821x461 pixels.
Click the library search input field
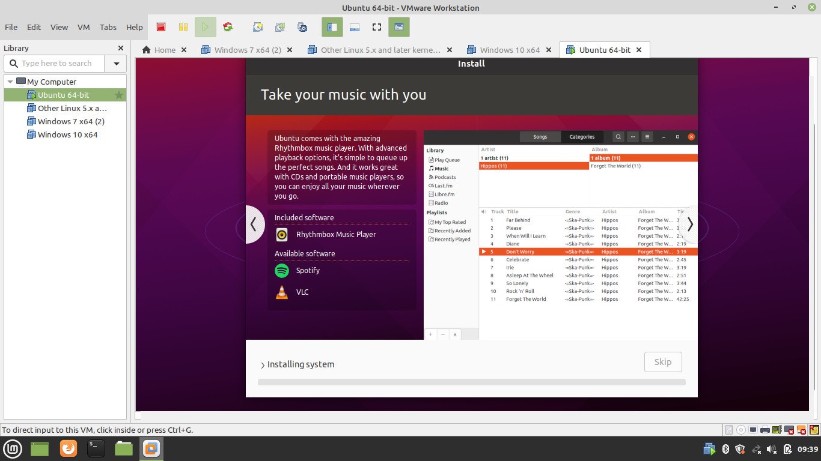tap(55, 63)
